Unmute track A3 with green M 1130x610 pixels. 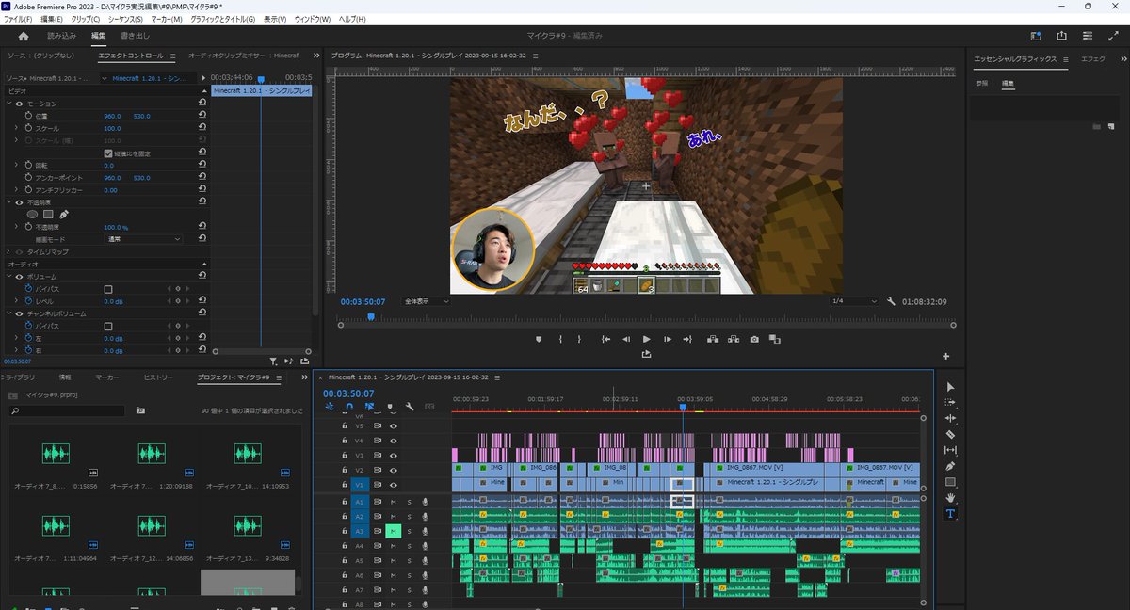coord(394,531)
